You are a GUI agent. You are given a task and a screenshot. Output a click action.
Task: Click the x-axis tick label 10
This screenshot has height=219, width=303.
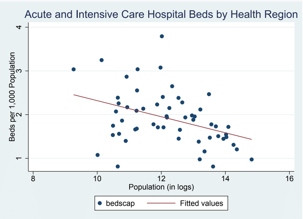coord(97,178)
